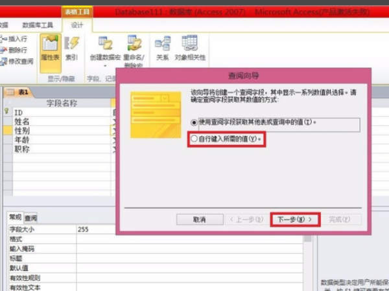Click the 属性表 property sheet icon
Viewport: 389px width, 291px height.
pos(51,44)
